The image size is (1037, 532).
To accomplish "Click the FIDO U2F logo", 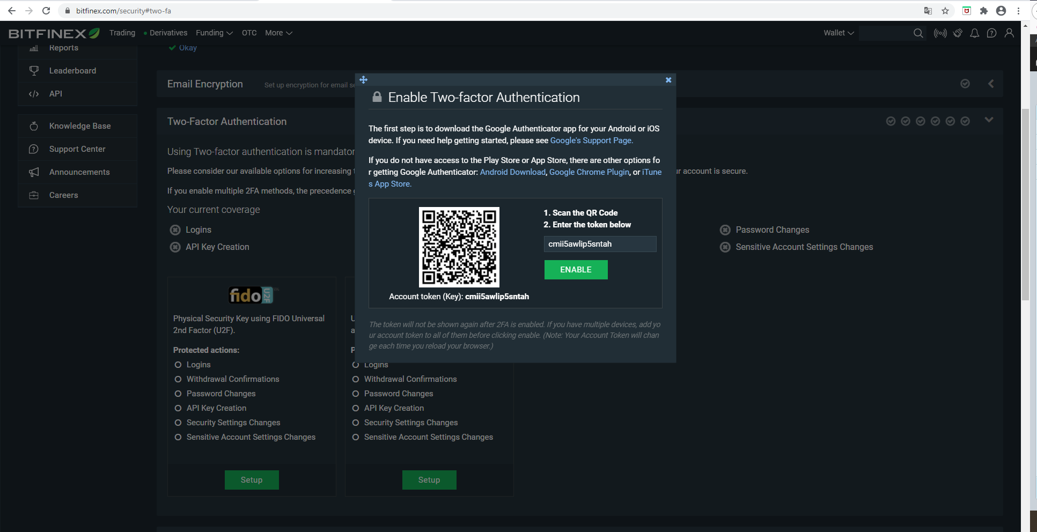I will coord(252,295).
